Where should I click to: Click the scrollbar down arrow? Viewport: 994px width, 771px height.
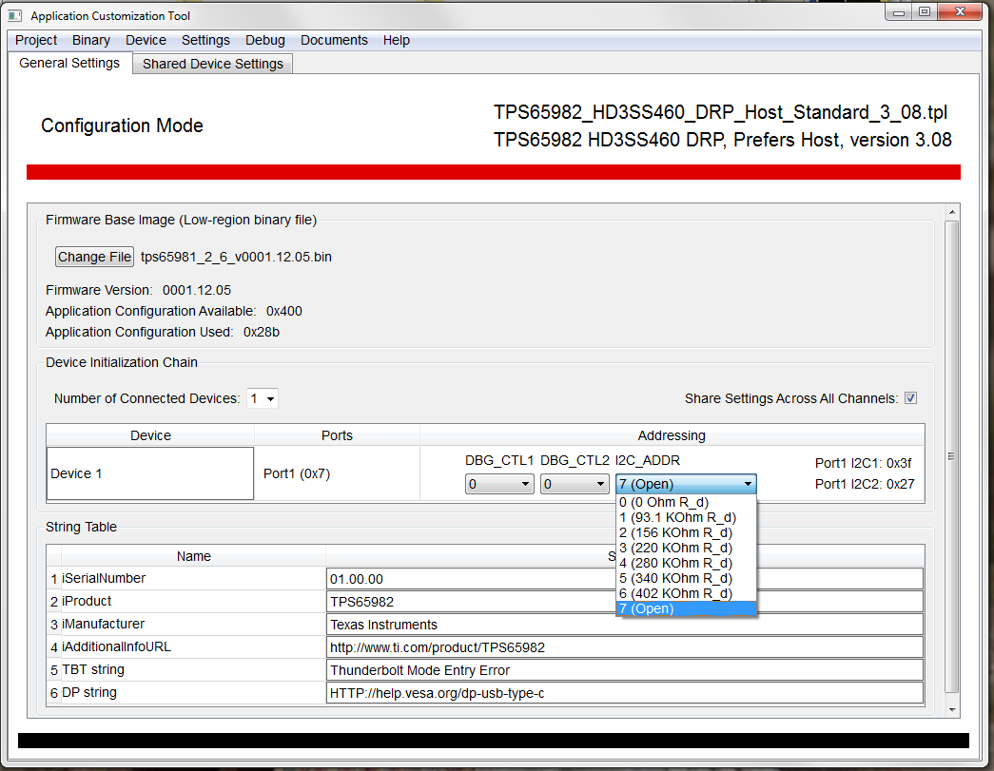click(952, 710)
